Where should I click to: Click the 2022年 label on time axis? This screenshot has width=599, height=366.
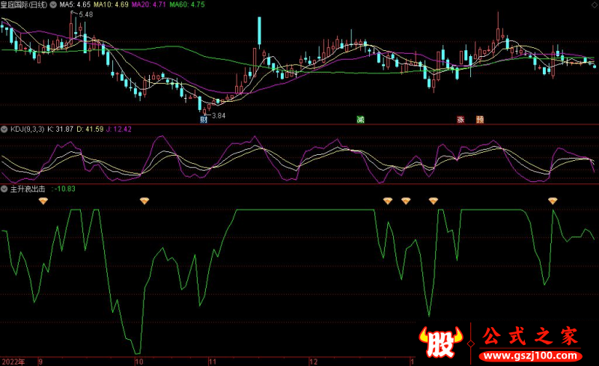tap(13, 361)
